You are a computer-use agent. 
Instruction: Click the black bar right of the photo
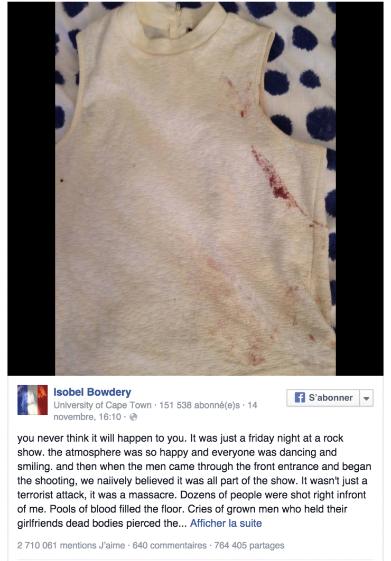359,188
